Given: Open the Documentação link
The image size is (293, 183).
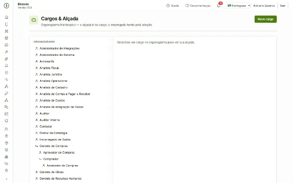Looking at the screenshot, I should [198, 6].
